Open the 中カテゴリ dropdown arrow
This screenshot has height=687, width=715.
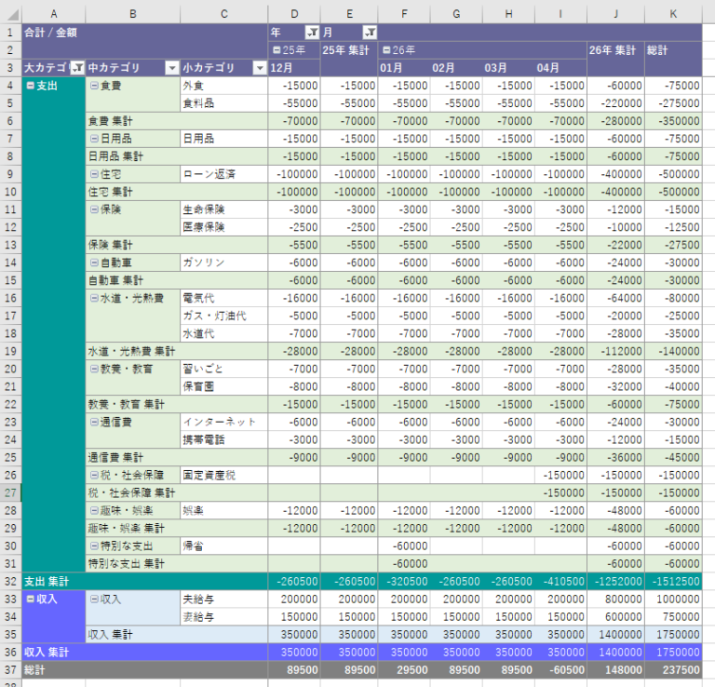(x=172, y=68)
